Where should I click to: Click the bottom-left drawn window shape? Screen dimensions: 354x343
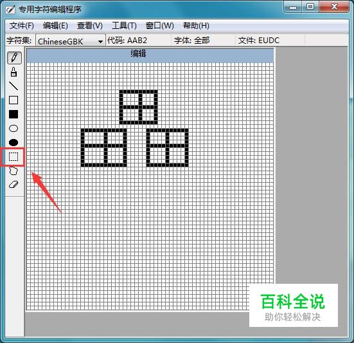103,147
